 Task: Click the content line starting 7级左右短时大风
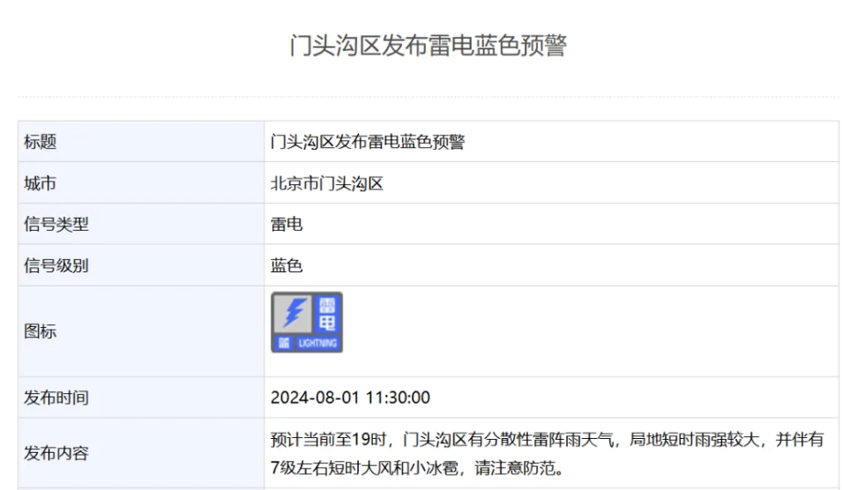[418, 468]
